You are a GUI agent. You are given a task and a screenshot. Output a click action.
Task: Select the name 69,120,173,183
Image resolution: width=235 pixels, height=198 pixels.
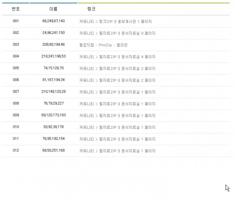click(x=54, y=115)
